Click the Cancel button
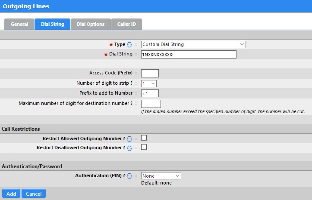 point(34,194)
